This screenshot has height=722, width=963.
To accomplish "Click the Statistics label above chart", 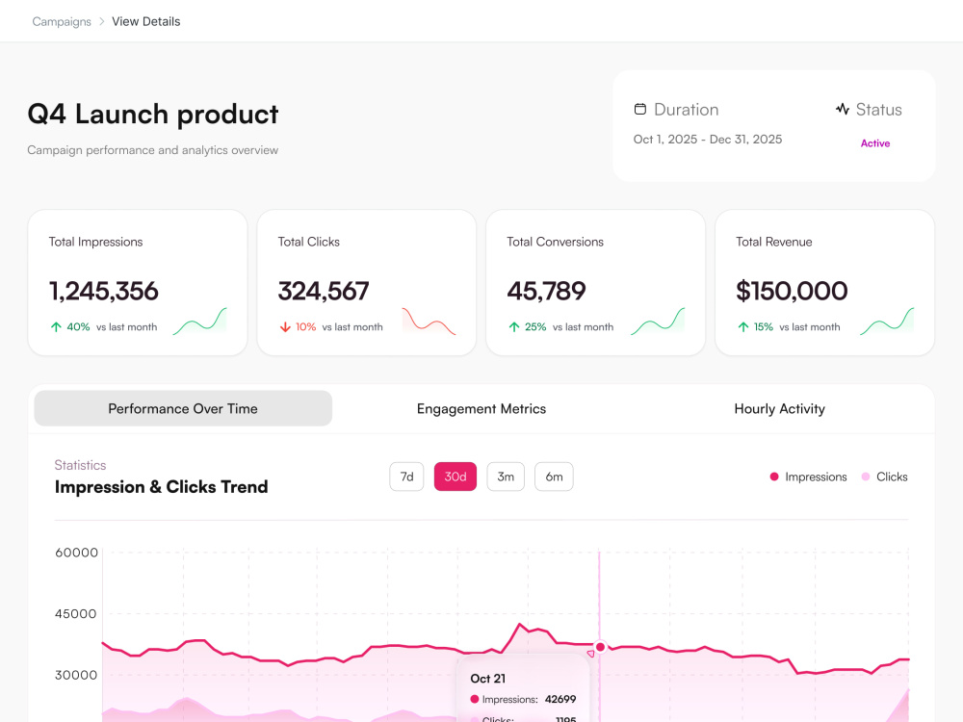I will [81, 465].
